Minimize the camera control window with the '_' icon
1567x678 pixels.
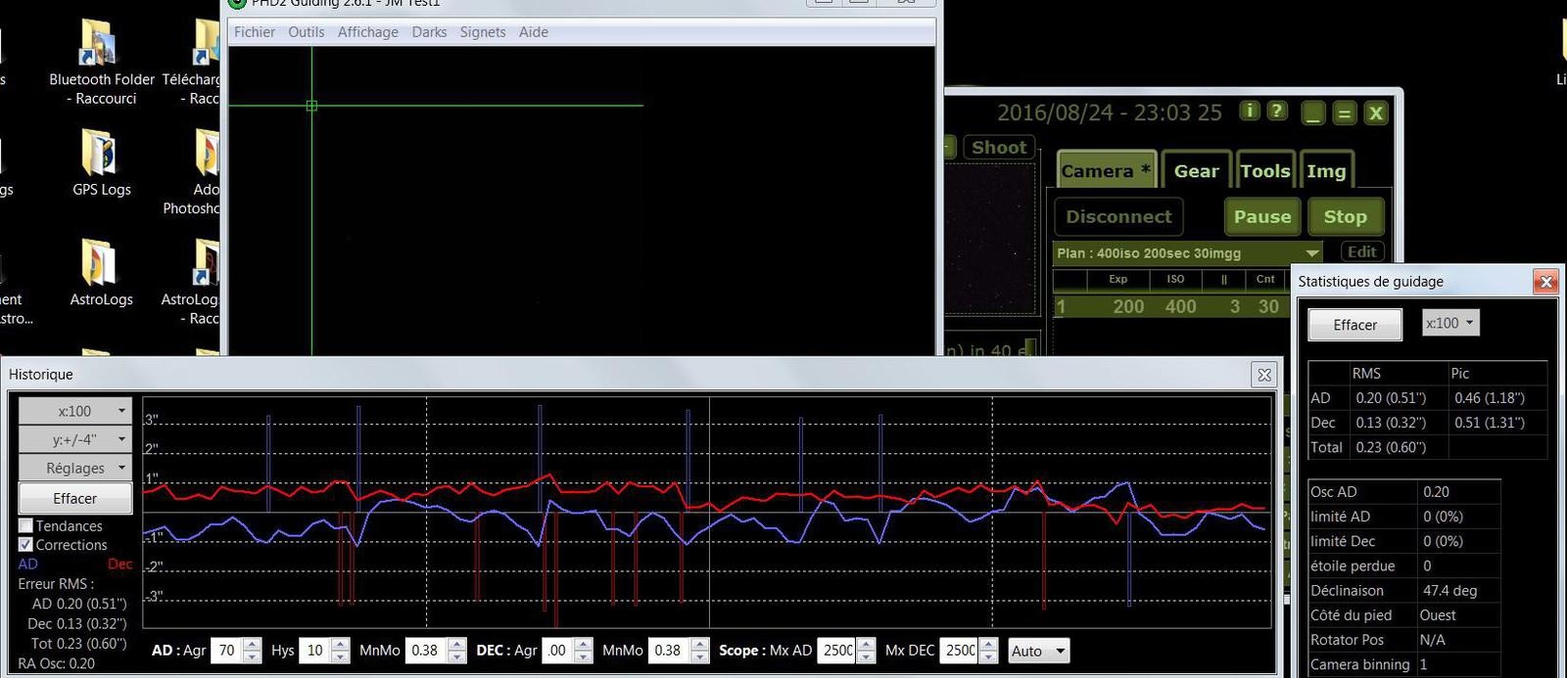pyautogui.click(x=1313, y=113)
